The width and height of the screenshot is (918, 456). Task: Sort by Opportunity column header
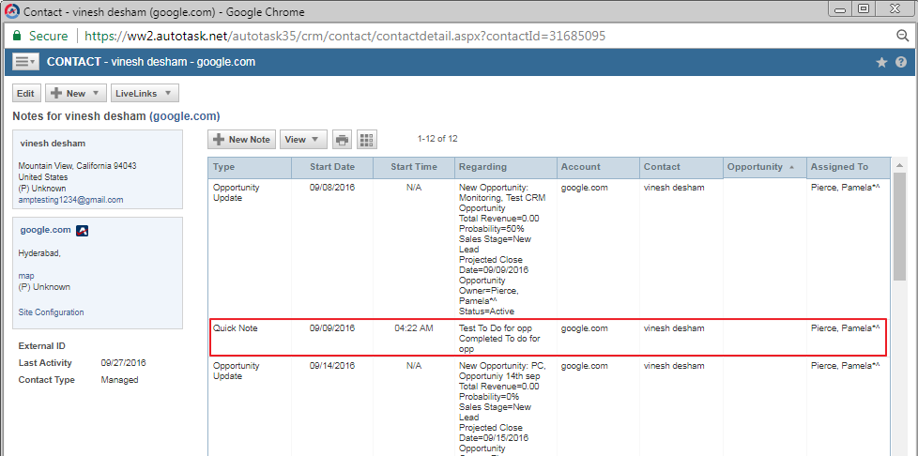(765, 167)
